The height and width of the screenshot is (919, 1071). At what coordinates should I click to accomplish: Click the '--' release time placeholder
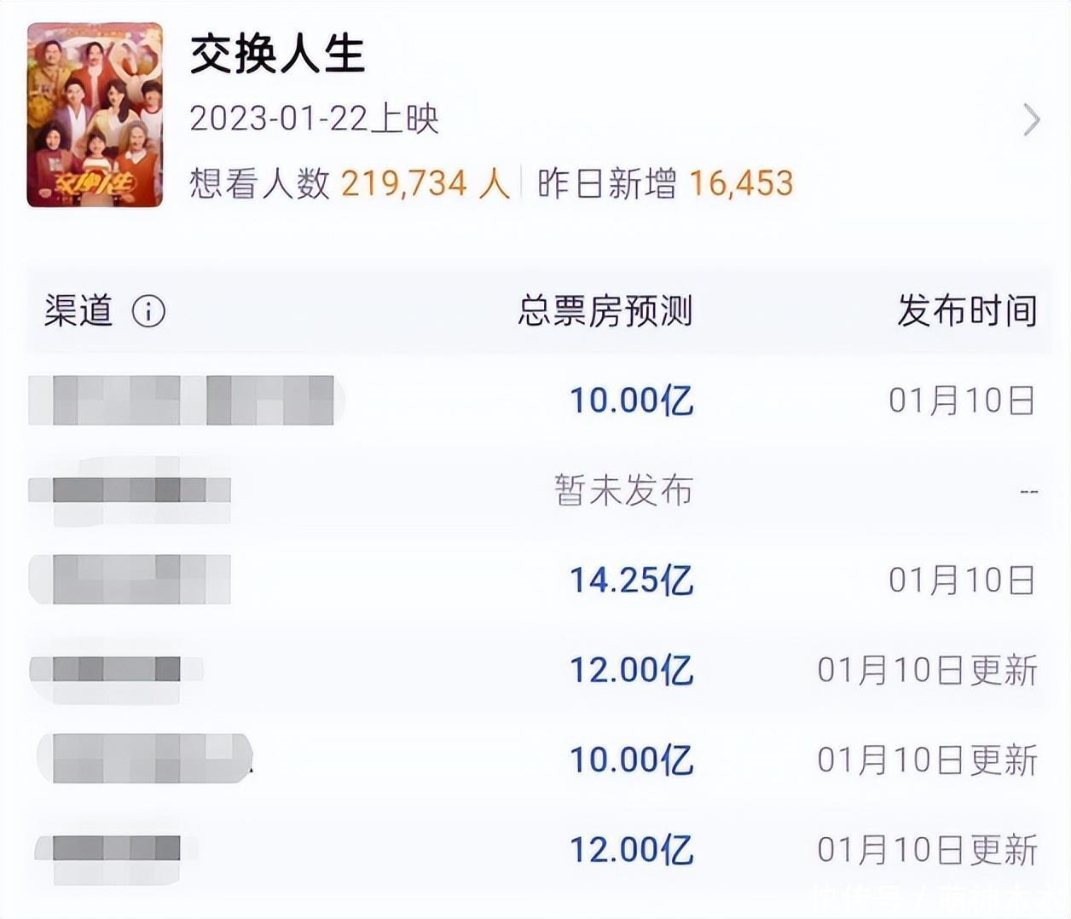click(1028, 492)
